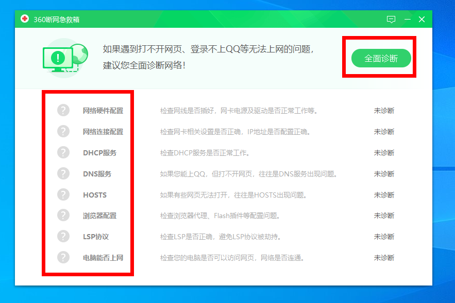Select the 电脑能否上网 item label

point(103,258)
